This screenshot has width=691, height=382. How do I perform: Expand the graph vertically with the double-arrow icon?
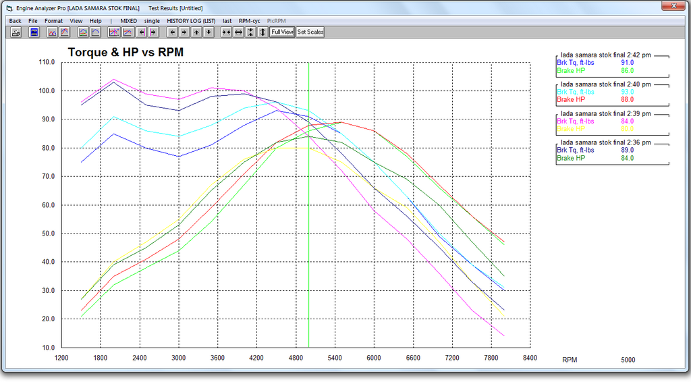click(262, 32)
